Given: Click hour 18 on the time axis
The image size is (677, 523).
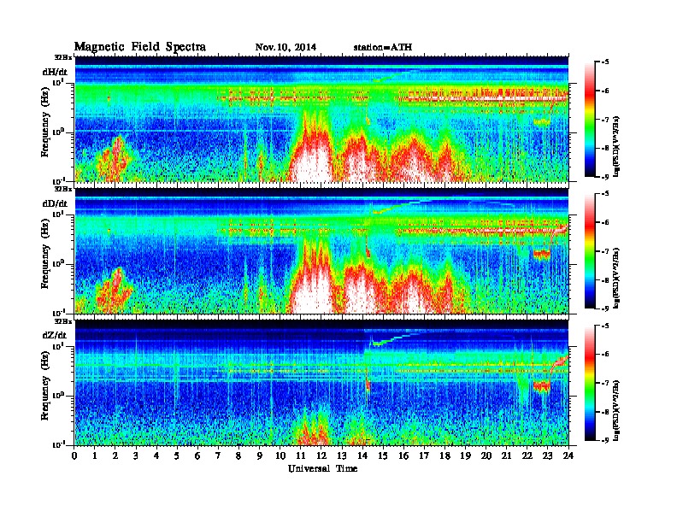Looking at the screenshot, I should (444, 455).
